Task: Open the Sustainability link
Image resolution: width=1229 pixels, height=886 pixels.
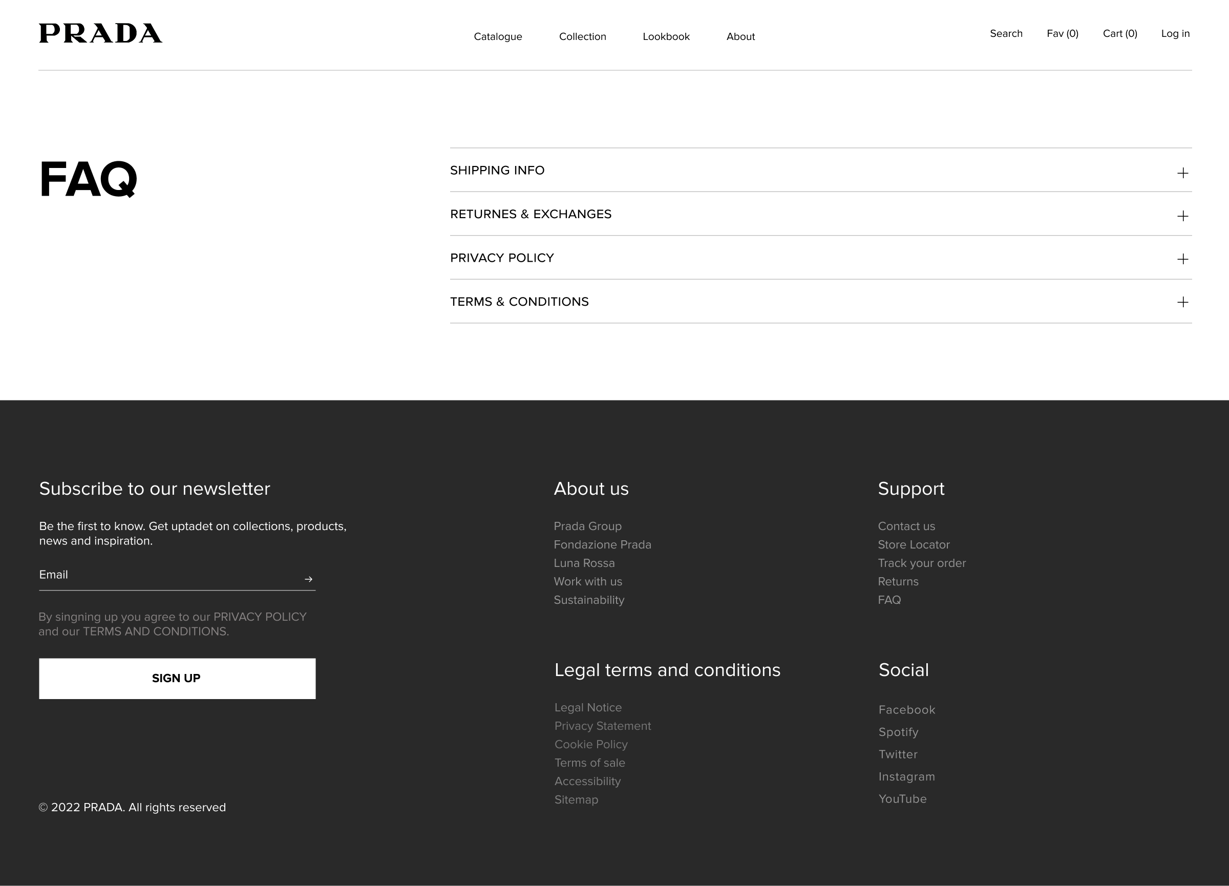Action: [x=589, y=600]
